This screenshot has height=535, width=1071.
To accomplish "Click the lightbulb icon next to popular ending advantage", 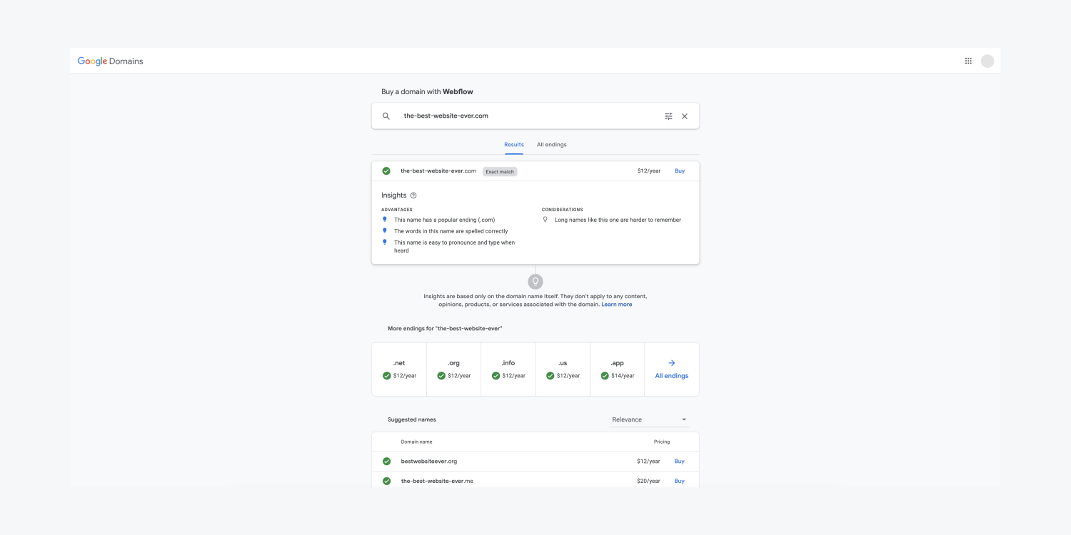I will pos(385,220).
